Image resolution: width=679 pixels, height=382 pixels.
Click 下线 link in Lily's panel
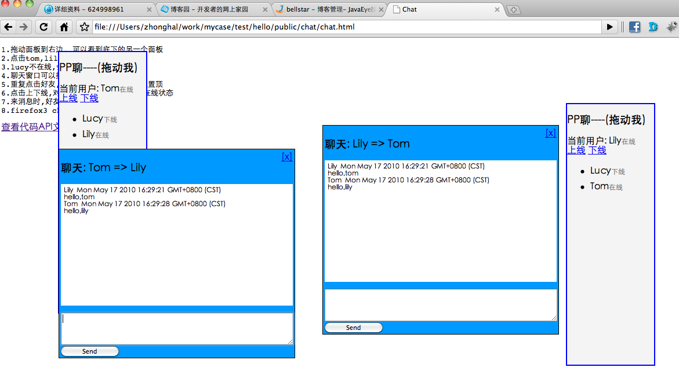click(597, 150)
